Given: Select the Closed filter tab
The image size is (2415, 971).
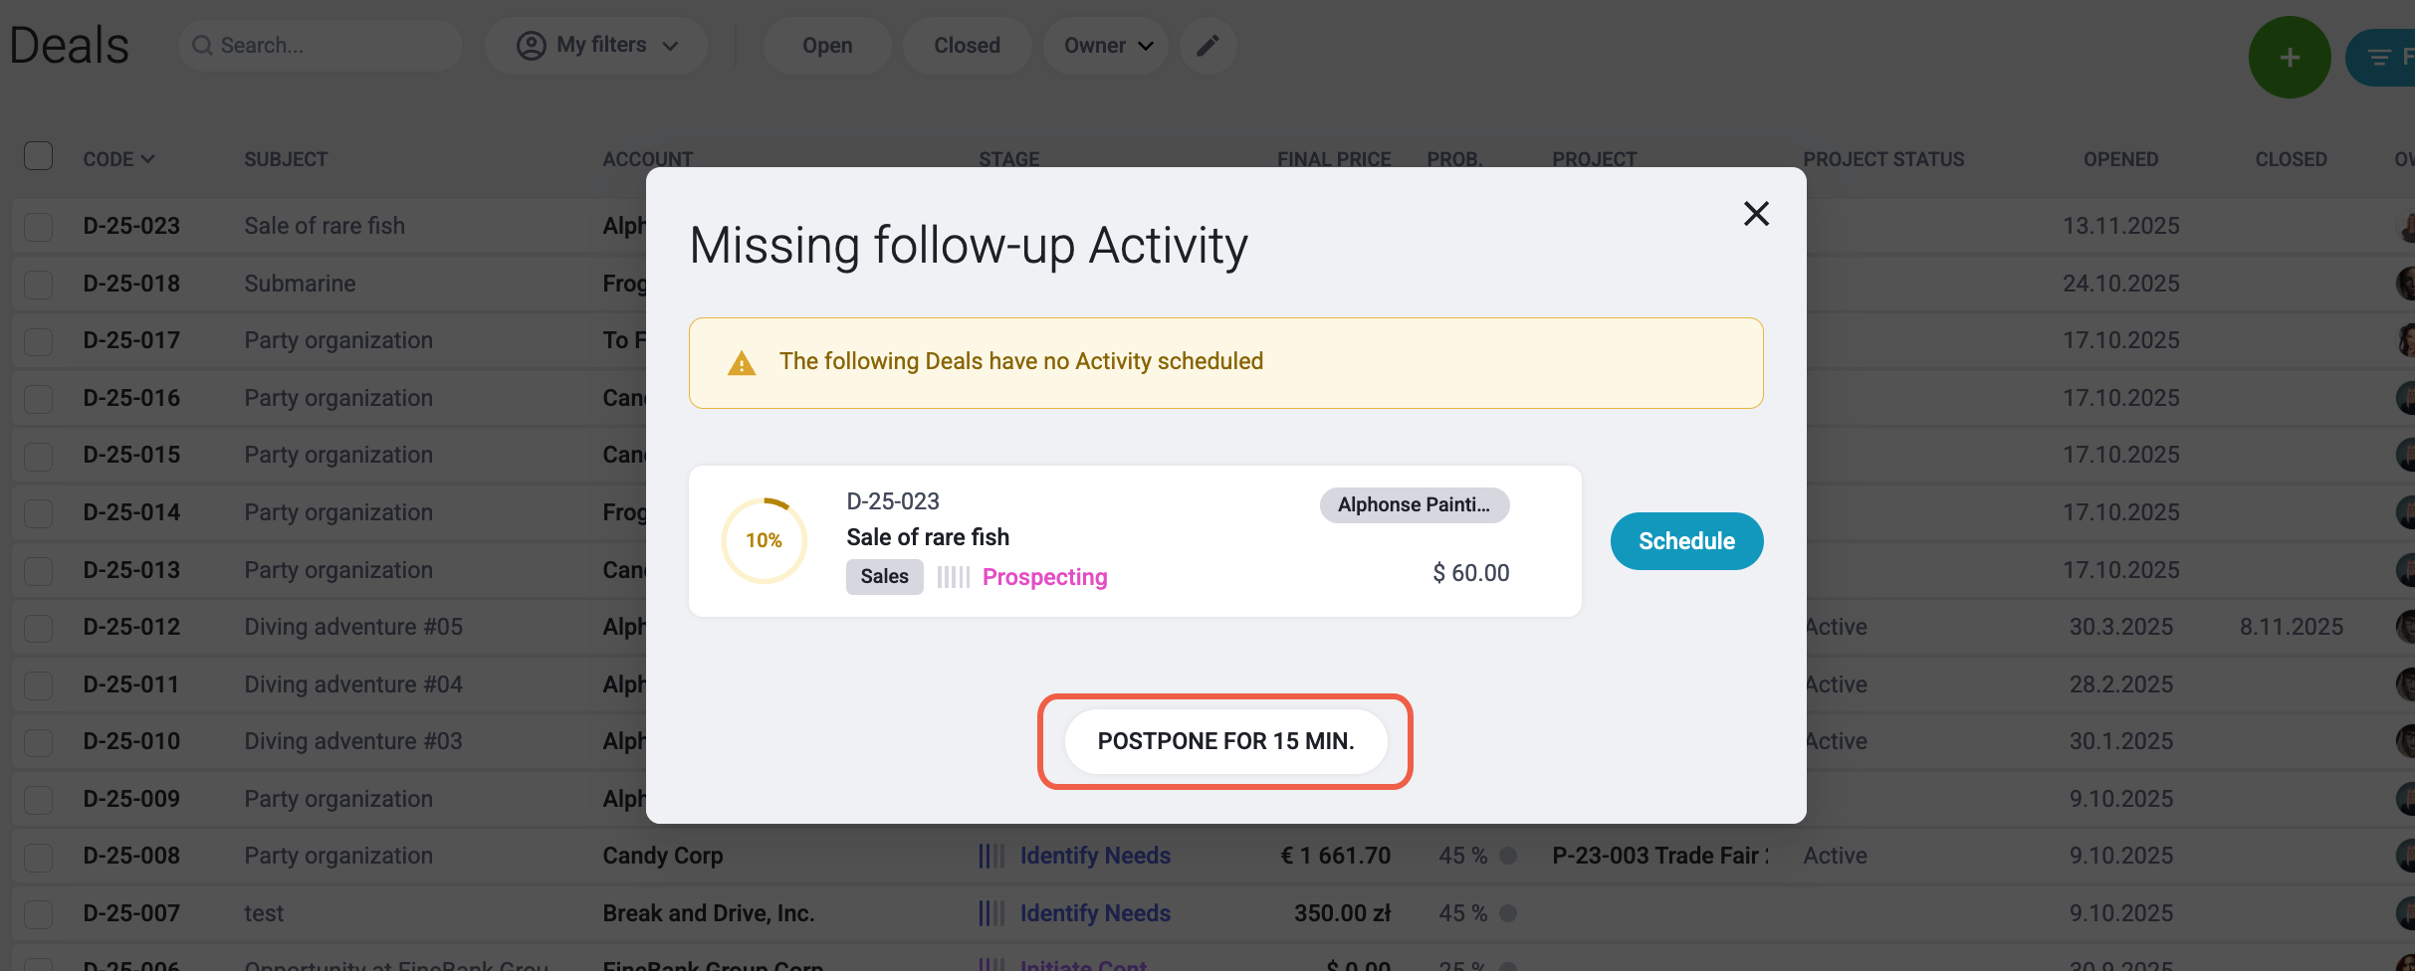Looking at the screenshot, I should tap(967, 46).
